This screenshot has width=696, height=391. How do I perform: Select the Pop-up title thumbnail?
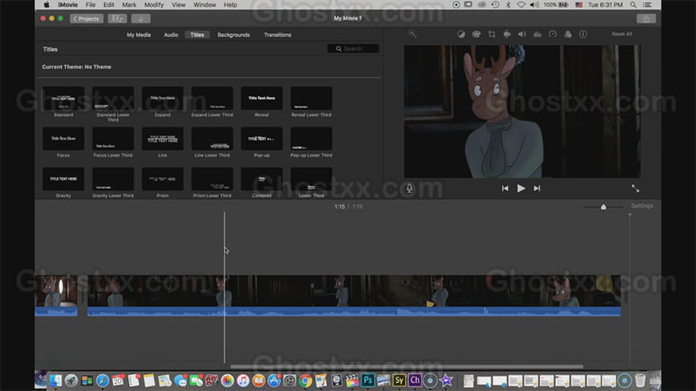262,138
